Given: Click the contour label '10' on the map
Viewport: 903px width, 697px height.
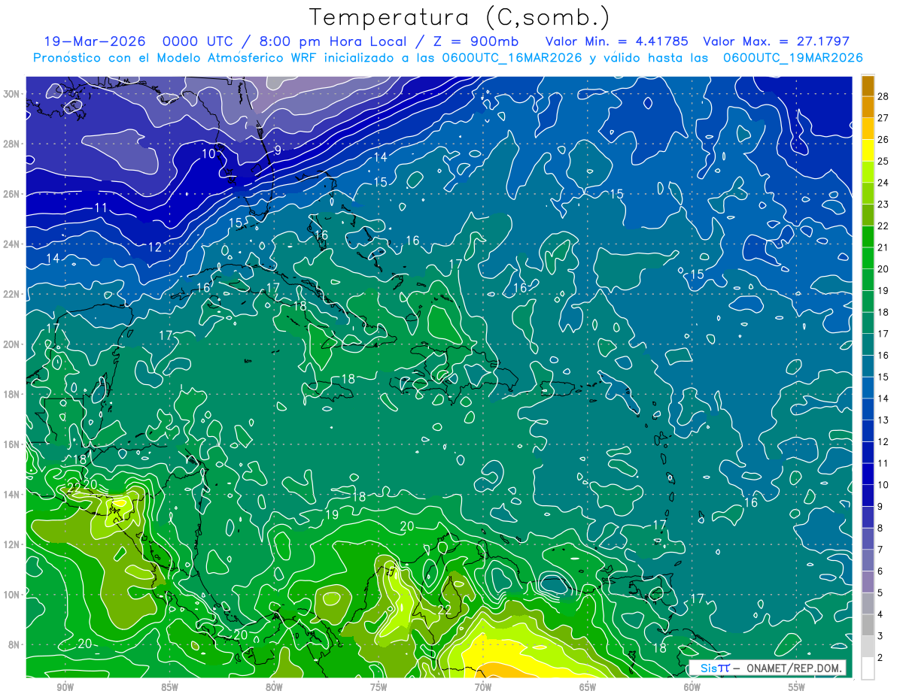Looking at the screenshot, I should [208, 154].
